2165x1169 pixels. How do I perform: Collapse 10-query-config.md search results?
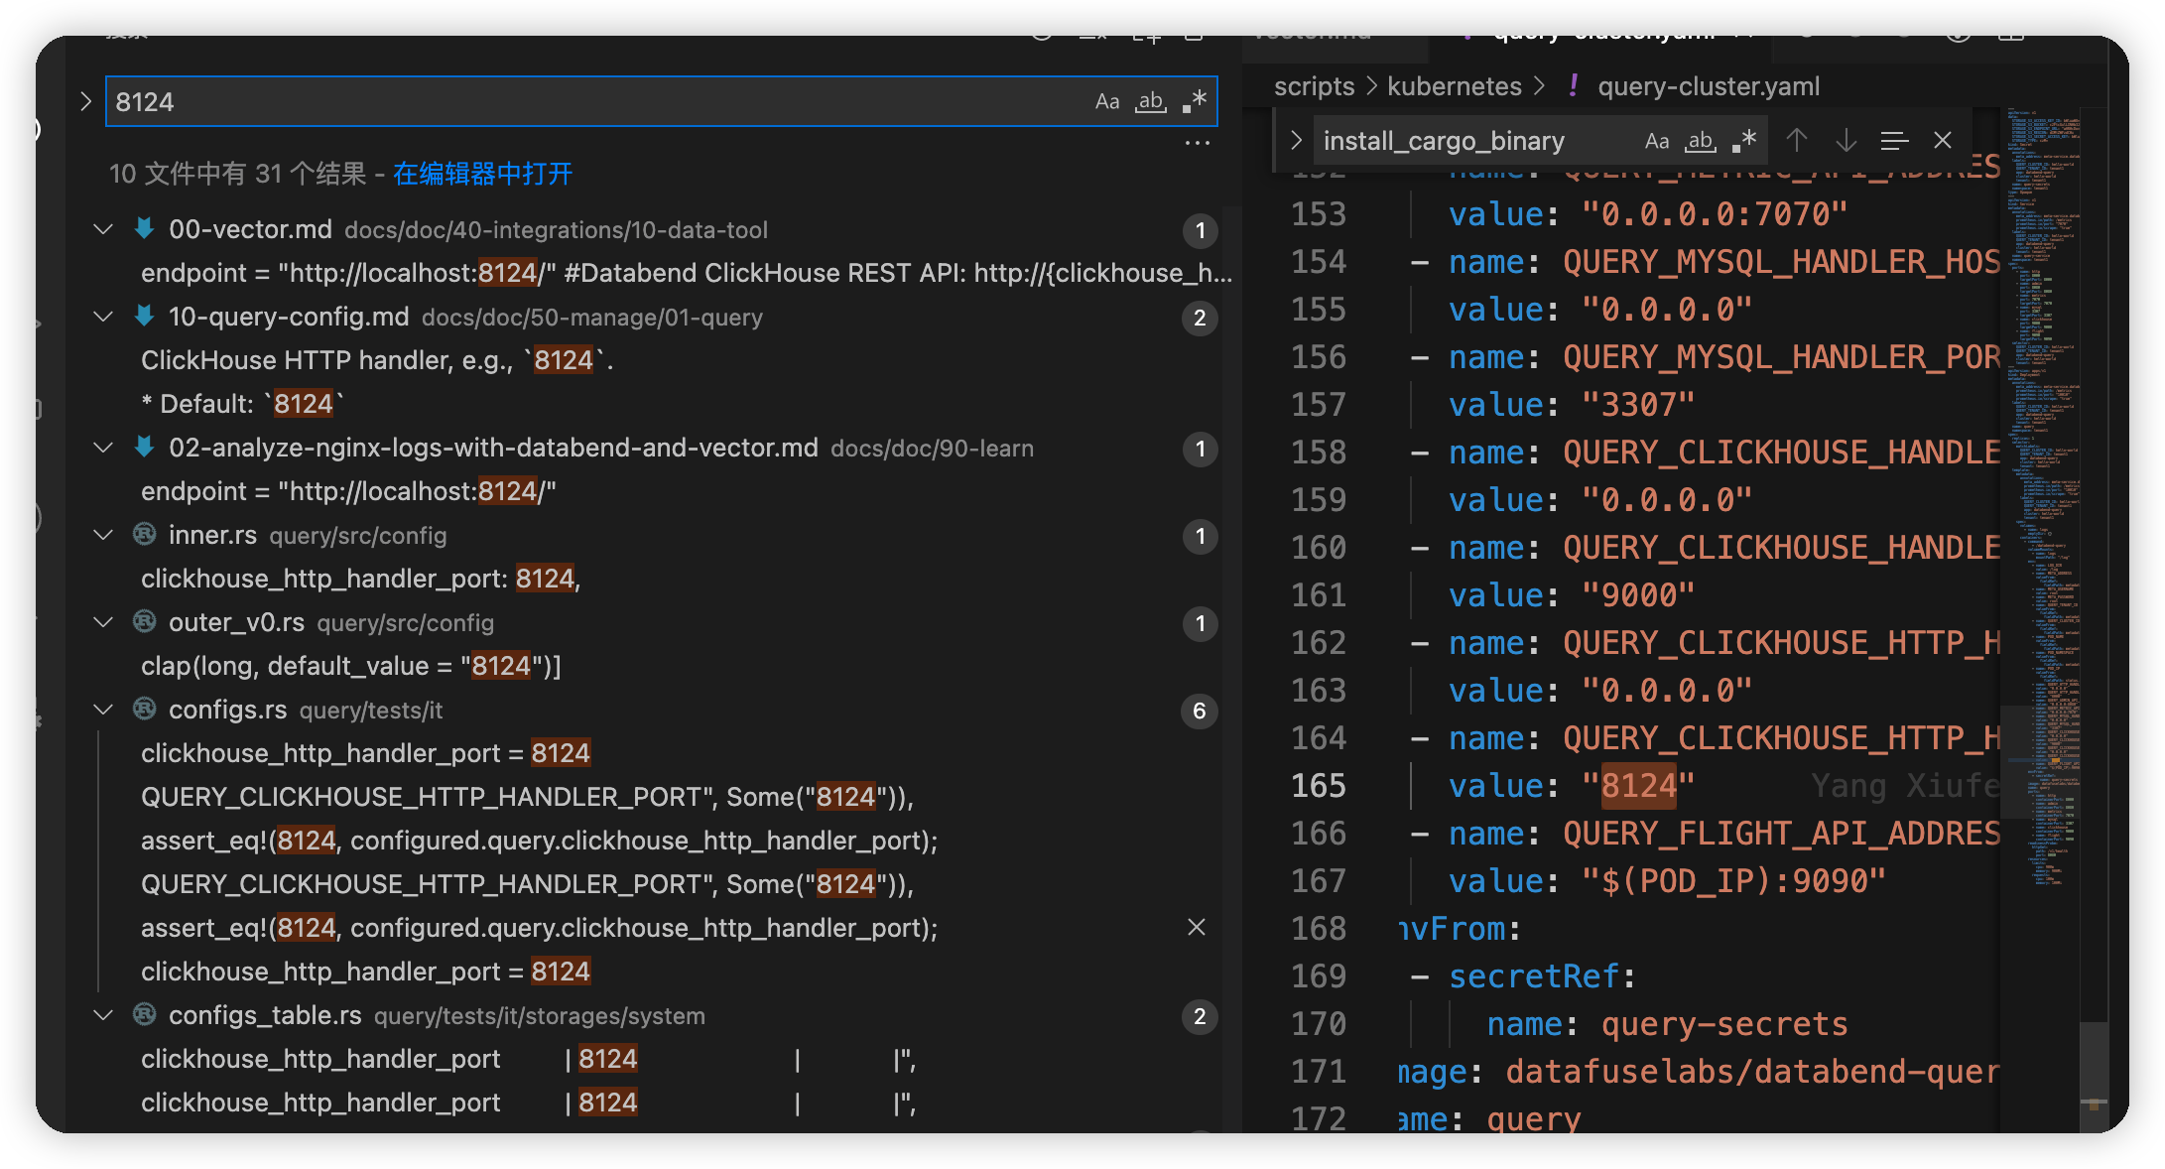tap(103, 317)
